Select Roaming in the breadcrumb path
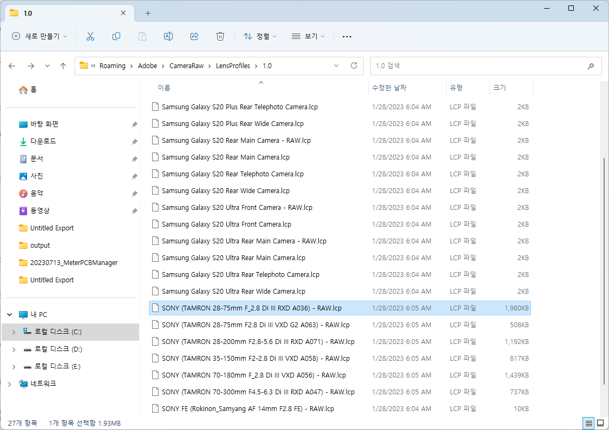 pos(112,66)
